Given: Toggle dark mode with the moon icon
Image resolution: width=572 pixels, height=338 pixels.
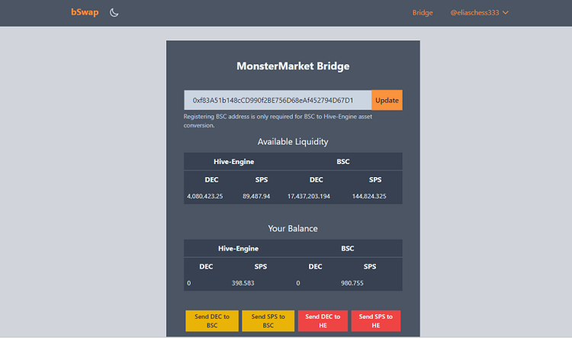Looking at the screenshot, I should (114, 13).
